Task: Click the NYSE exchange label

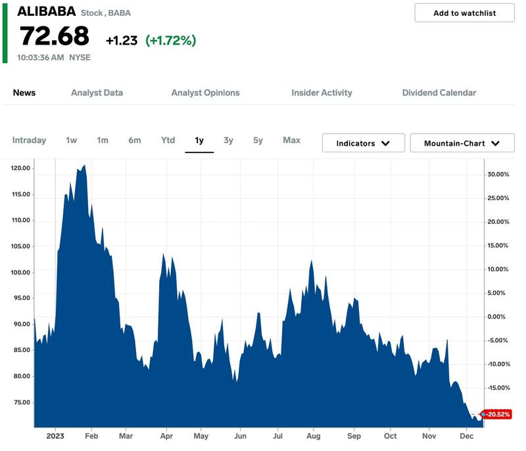Action: 80,58
